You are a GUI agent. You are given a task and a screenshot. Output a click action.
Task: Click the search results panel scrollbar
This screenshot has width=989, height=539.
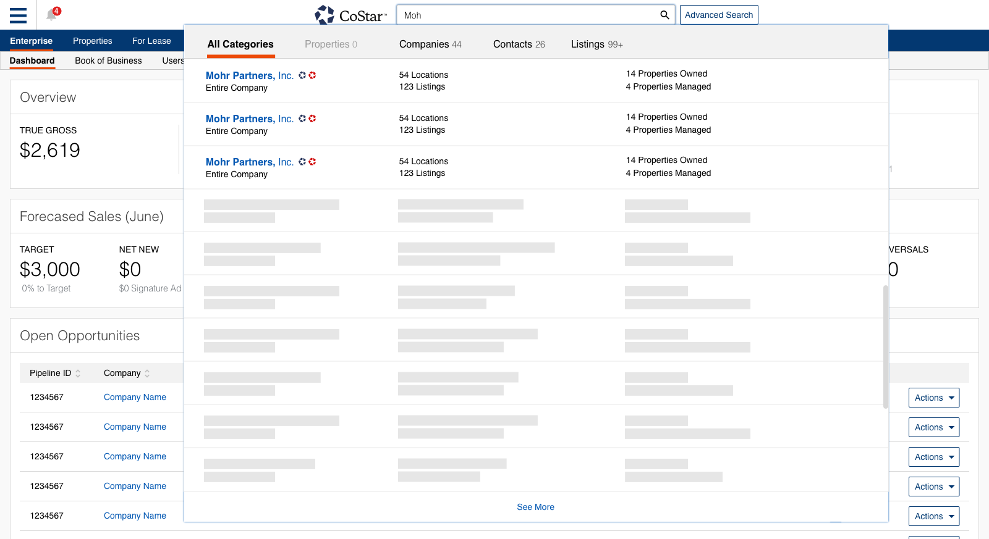click(x=885, y=346)
